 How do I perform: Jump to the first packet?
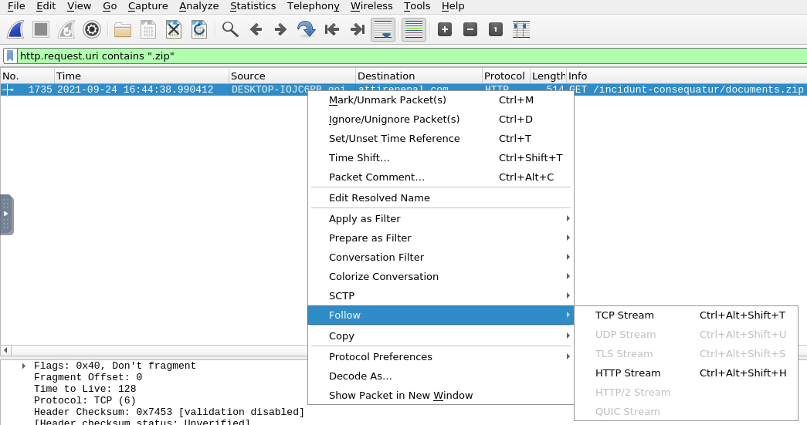coord(332,29)
